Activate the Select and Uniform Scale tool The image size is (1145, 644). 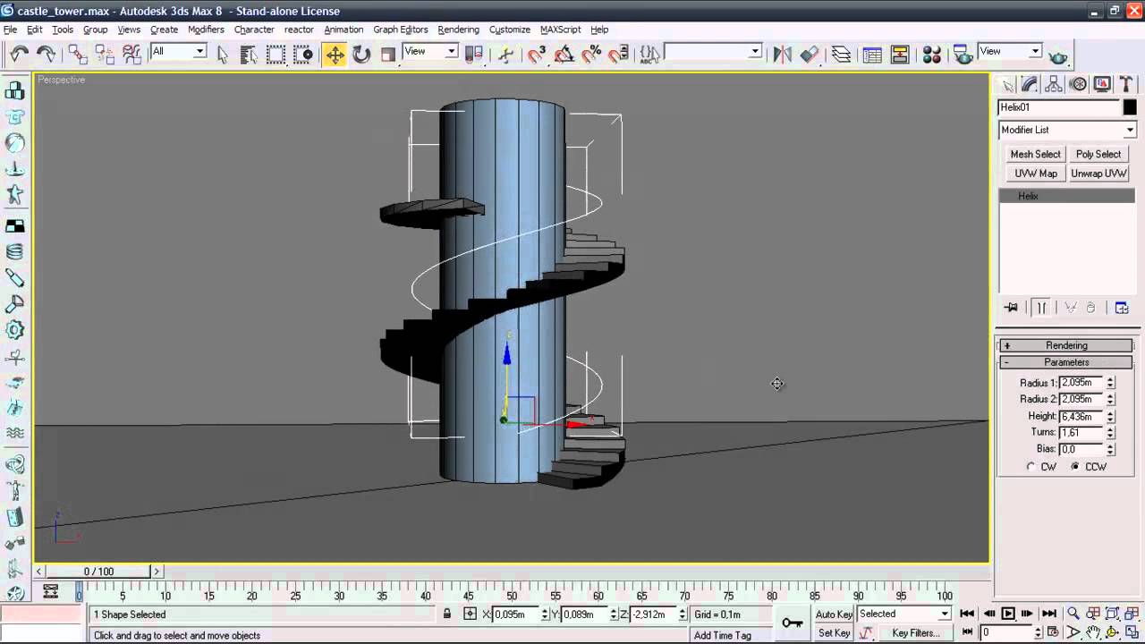[388, 55]
